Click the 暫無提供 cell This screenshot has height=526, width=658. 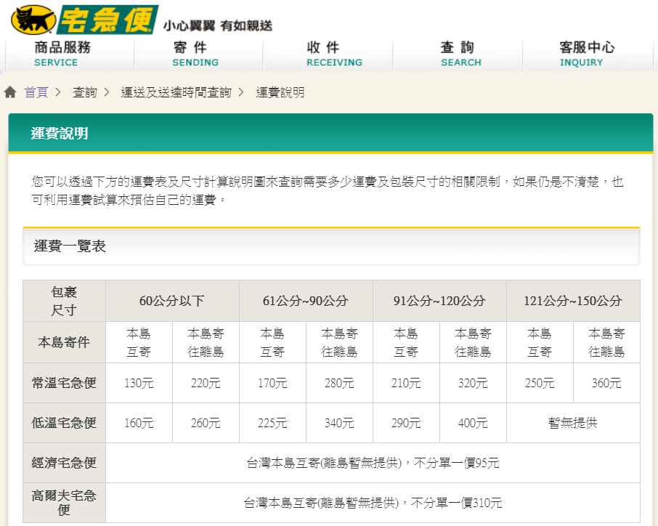tap(573, 423)
